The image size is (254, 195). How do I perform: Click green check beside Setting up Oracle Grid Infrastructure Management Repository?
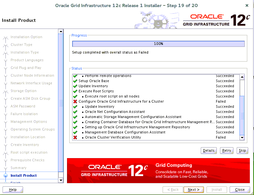tap(75, 127)
